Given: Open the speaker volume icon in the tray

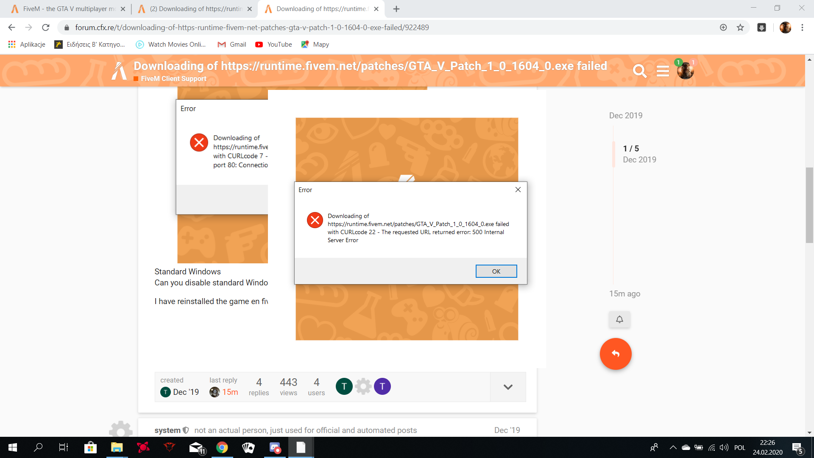Looking at the screenshot, I should pos(723,447).
